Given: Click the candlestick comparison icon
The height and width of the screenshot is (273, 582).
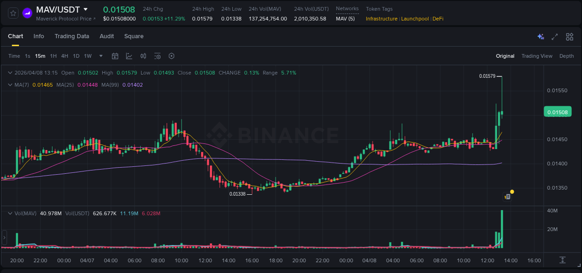Looking at the screenshot, I should click(x=143, y=56).
